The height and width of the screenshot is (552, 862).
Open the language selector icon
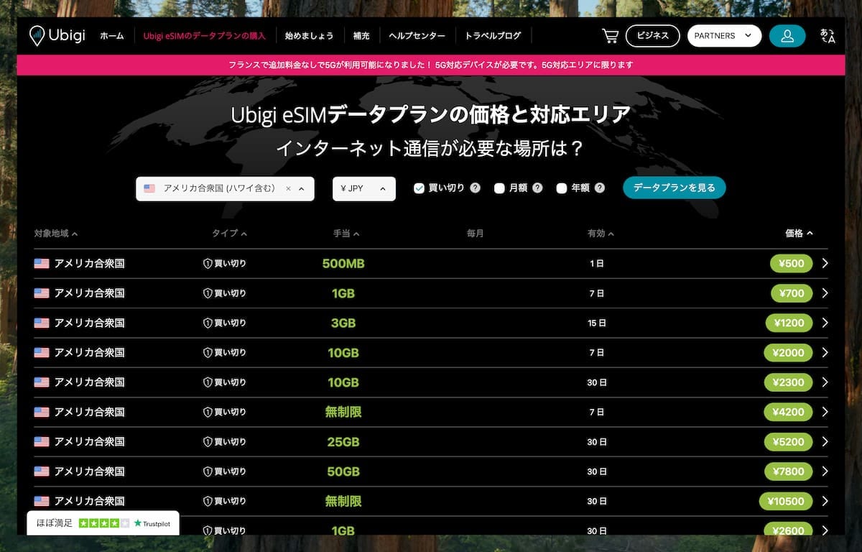tap(828, 36)
